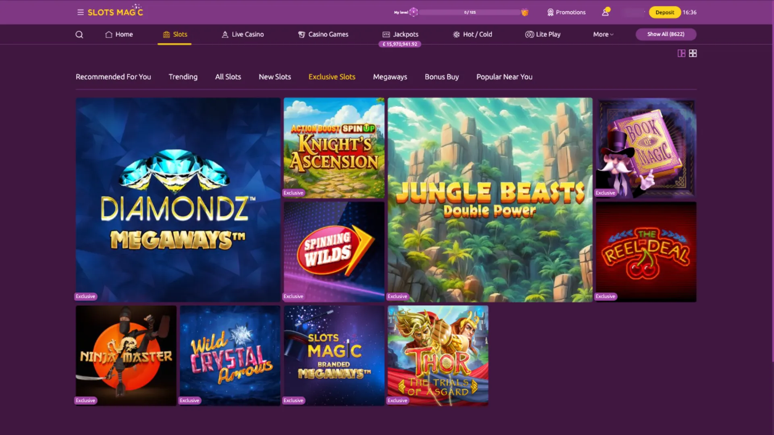This screenshot has height=435, width=774.
Task: Click Exclusive badge on Jungle Beasts
Action: tap(397, 296)
